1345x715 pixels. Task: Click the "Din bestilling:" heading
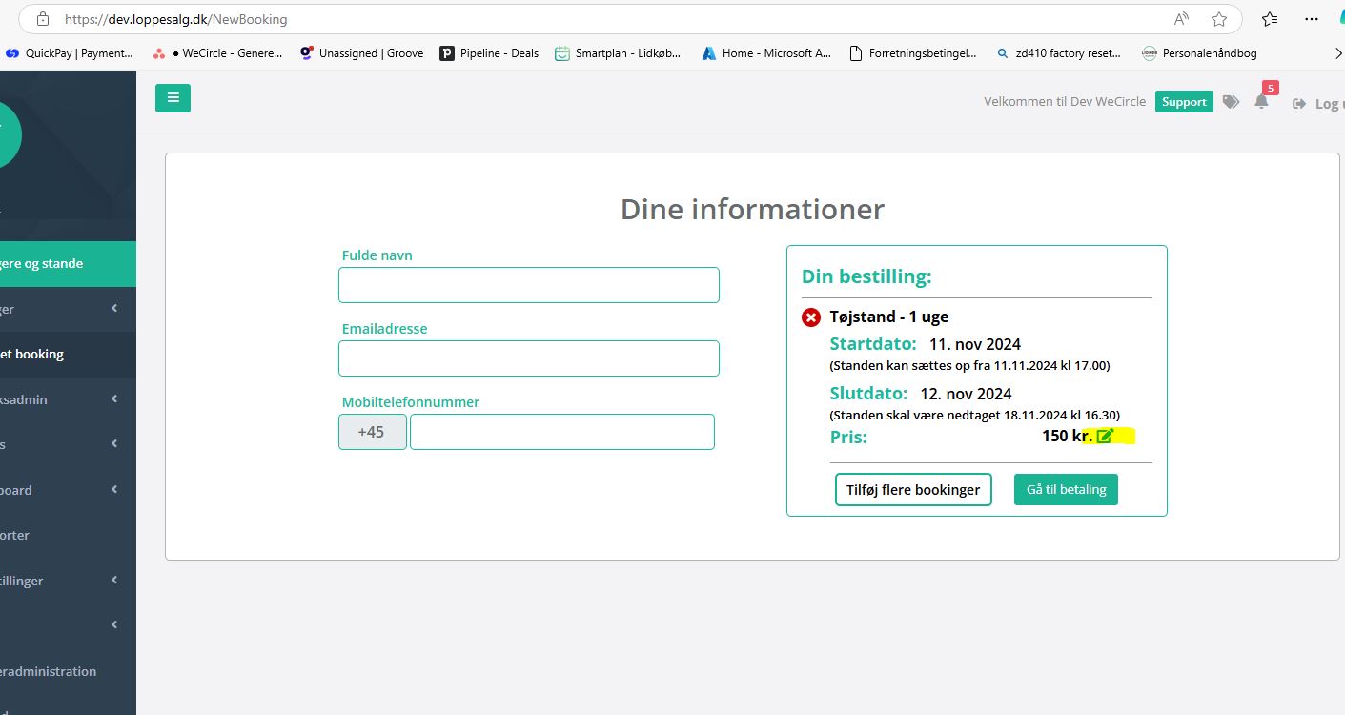[866, 276]
